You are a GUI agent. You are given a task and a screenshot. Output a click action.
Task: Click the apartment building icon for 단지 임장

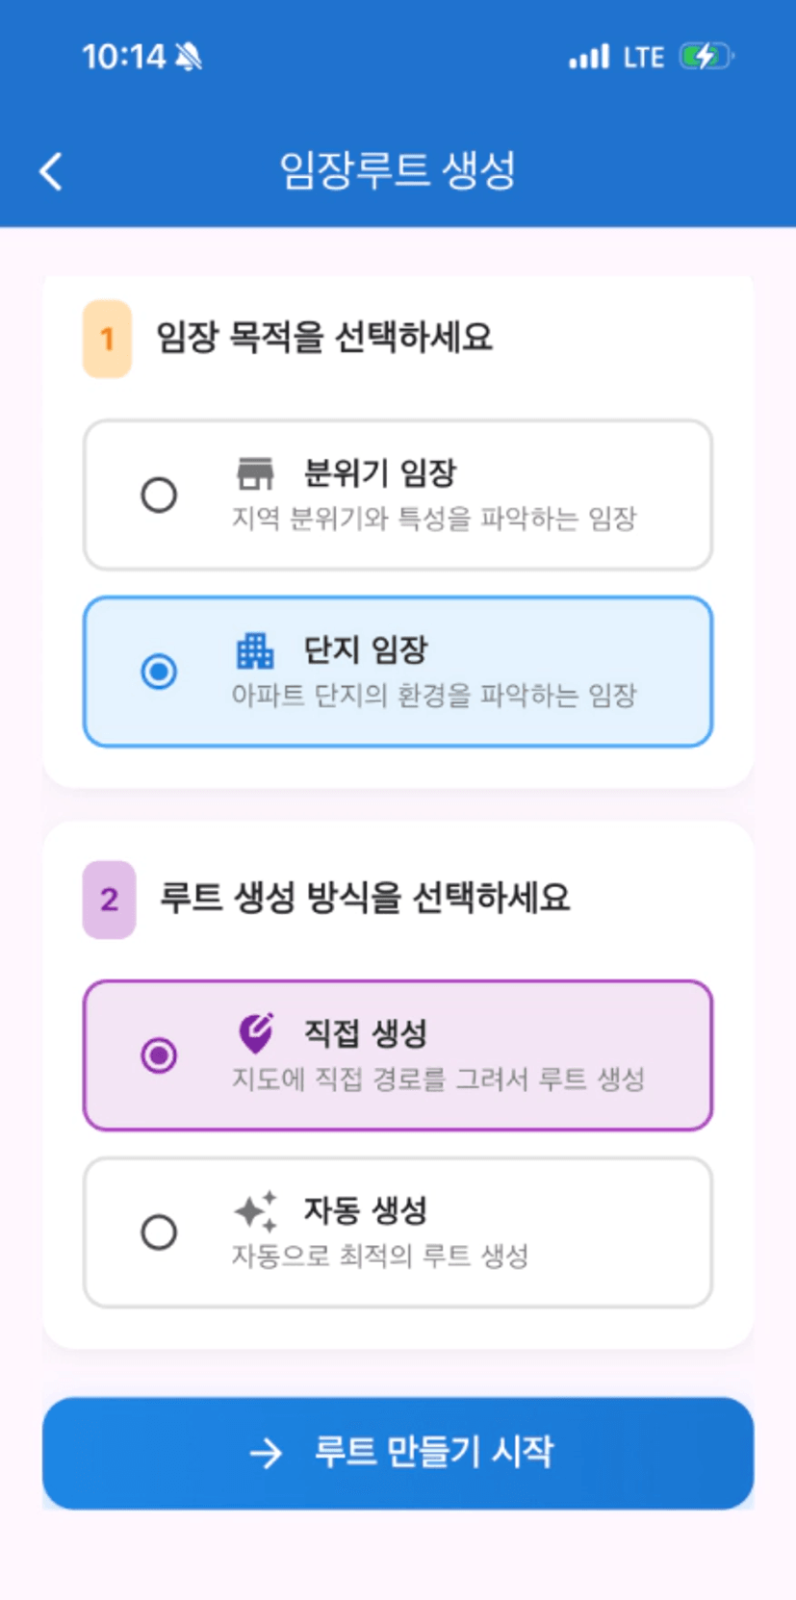255,650
